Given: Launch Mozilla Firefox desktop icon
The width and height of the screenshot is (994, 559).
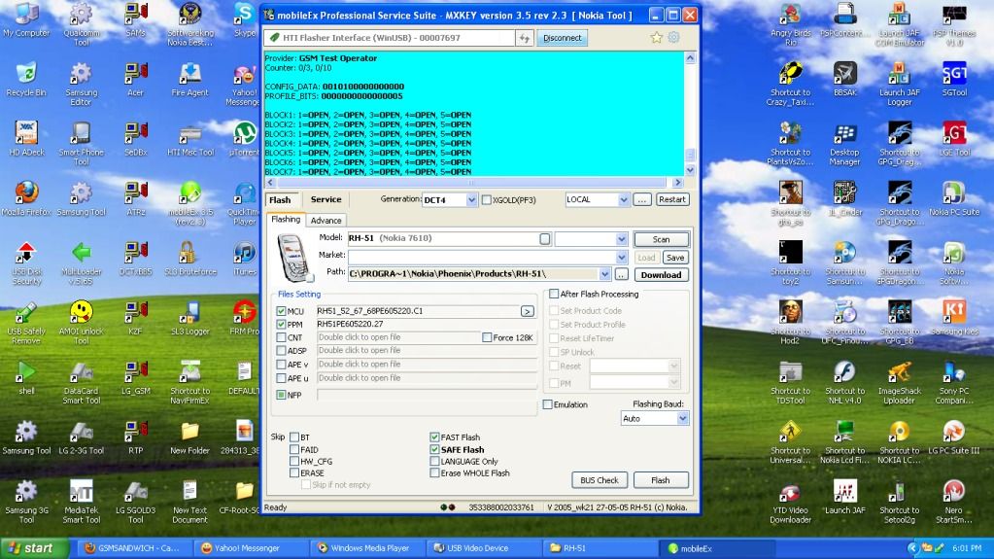Looking at the screenshot, I should point(26,198).
